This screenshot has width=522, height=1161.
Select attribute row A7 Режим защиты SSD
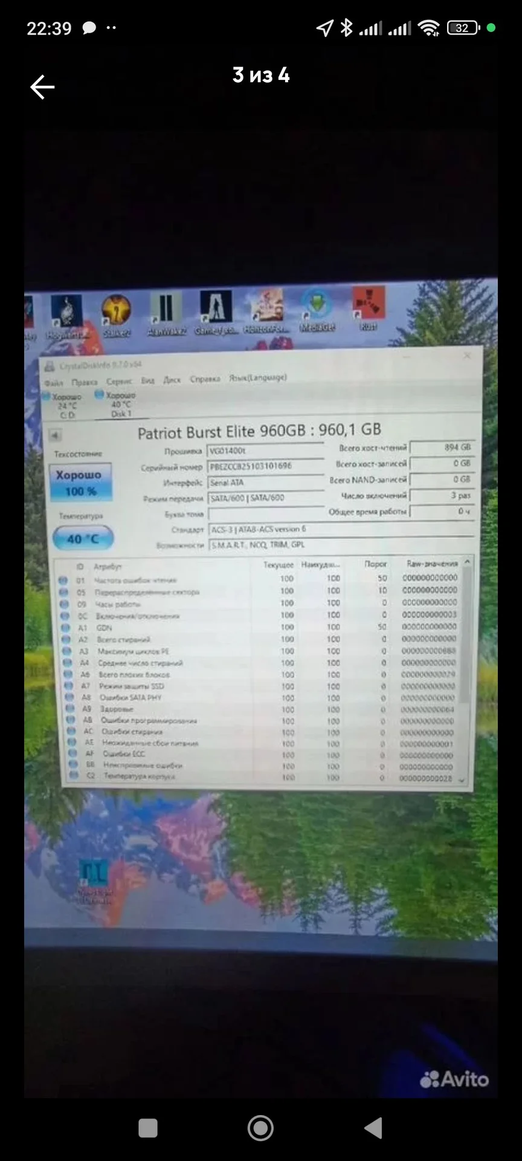click(x=261, y=686)
